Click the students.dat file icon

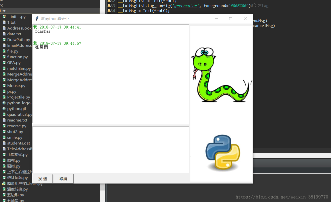[4, 143]
